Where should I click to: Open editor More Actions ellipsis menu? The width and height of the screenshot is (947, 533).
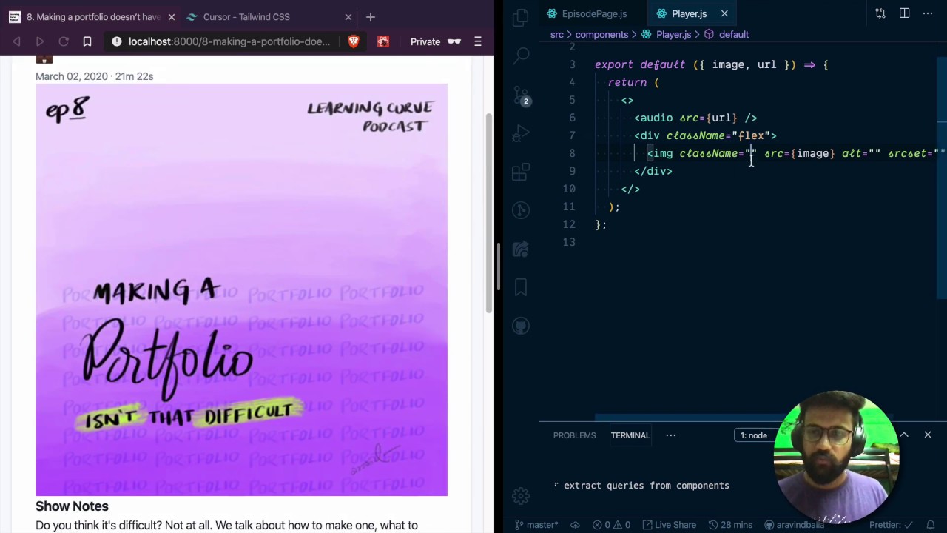tap(928, 13)
